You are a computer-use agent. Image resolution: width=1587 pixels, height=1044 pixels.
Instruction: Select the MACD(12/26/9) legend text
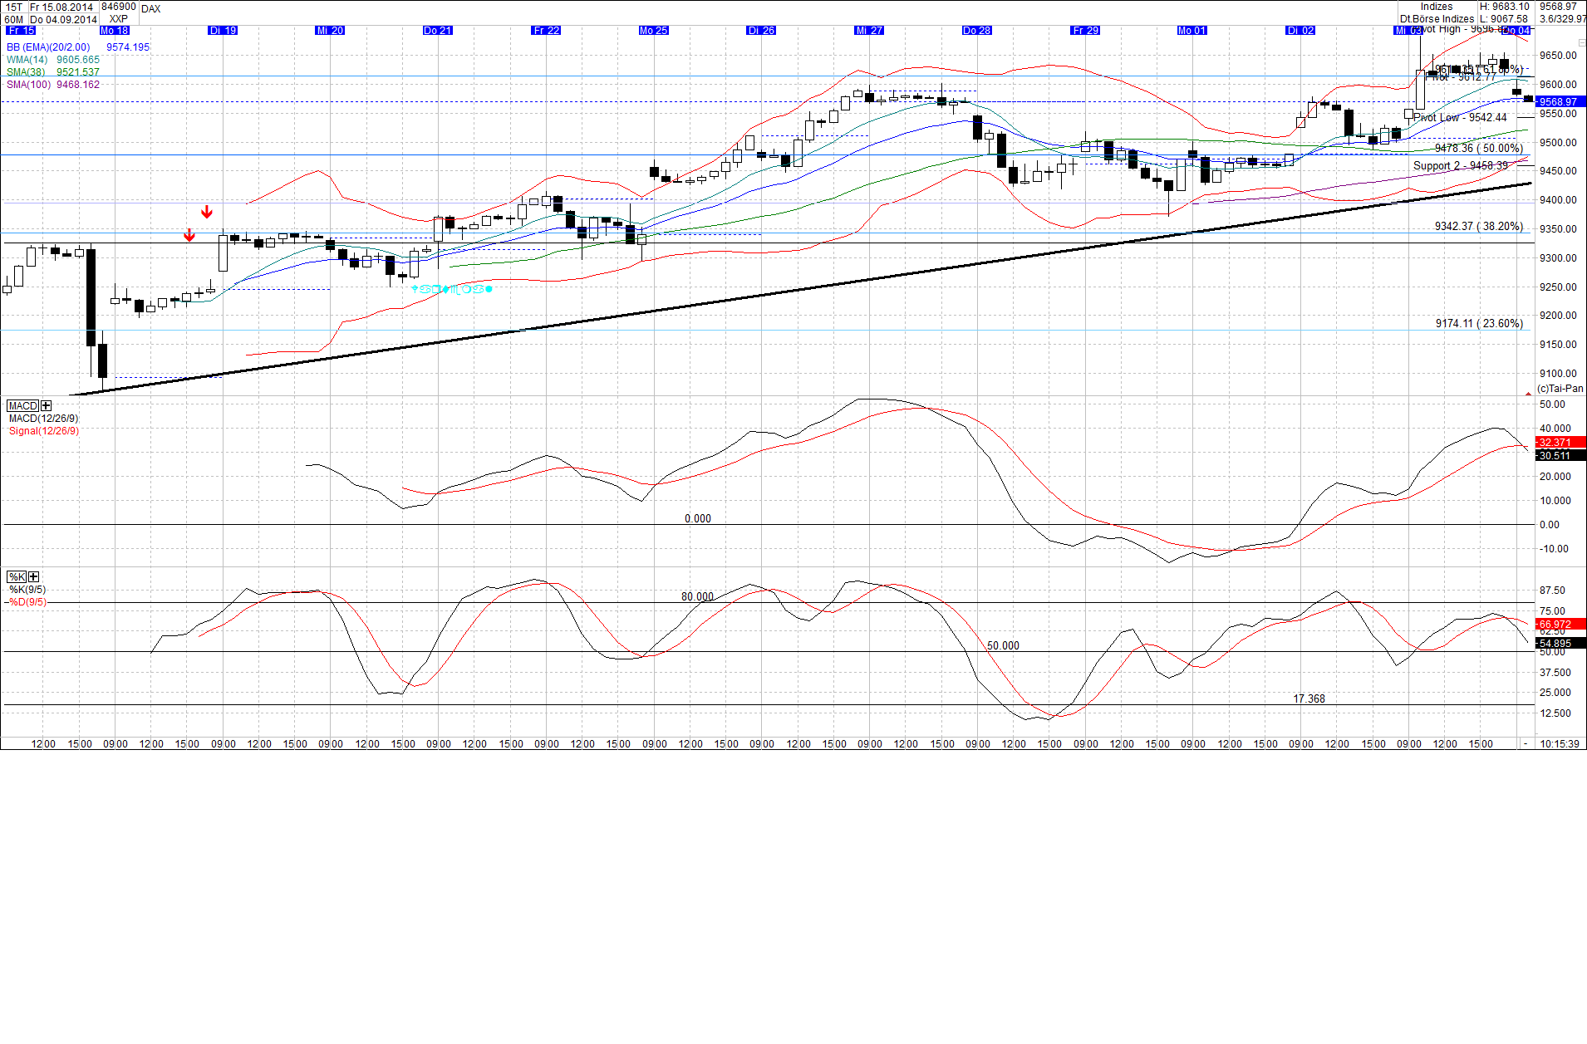[44, 419]
